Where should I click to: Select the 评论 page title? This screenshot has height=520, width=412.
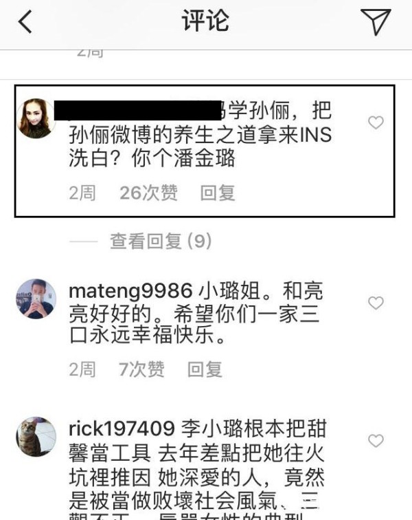pos(205,21)
